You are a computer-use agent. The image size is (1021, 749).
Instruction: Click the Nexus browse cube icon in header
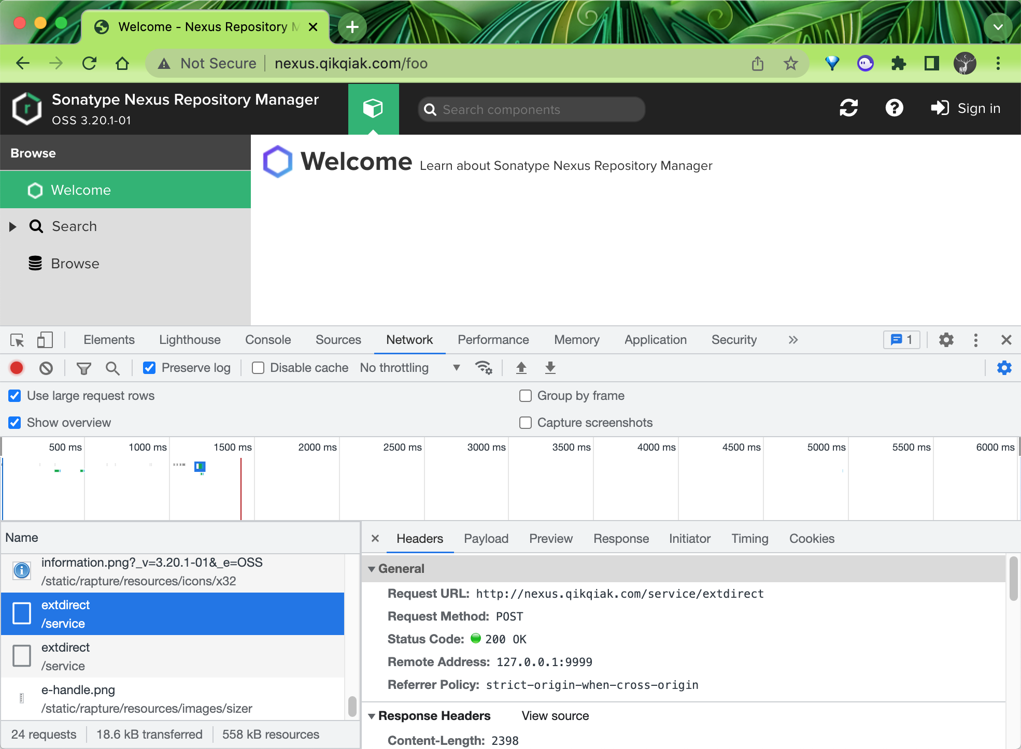(x=373, y=109)
